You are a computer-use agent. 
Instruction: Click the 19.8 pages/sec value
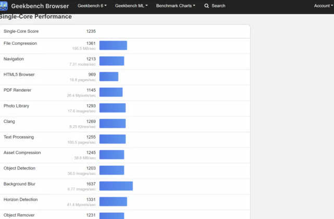click(x=83, y=80)
